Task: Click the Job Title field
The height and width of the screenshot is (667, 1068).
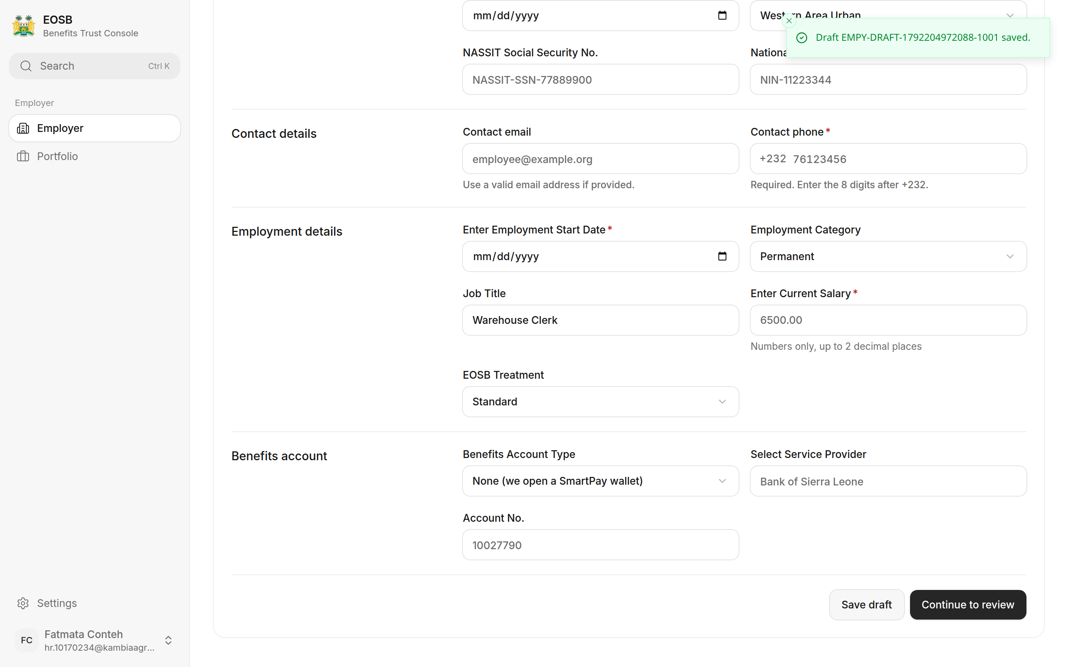Action: point(600,320)
